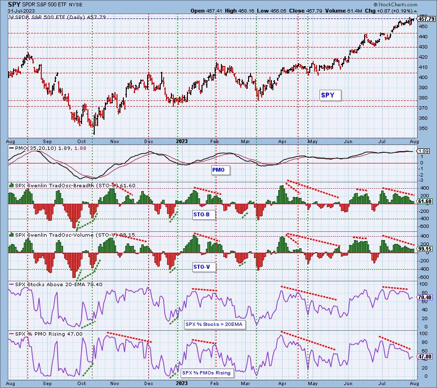Click histogram icon before STO-V legend
The height and width of the screenshot is (388, 437).
12,235
